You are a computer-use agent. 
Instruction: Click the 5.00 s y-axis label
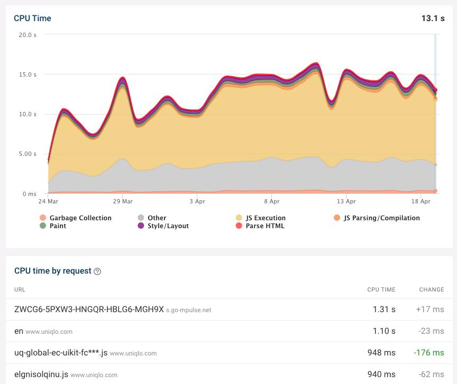[28, 154]
